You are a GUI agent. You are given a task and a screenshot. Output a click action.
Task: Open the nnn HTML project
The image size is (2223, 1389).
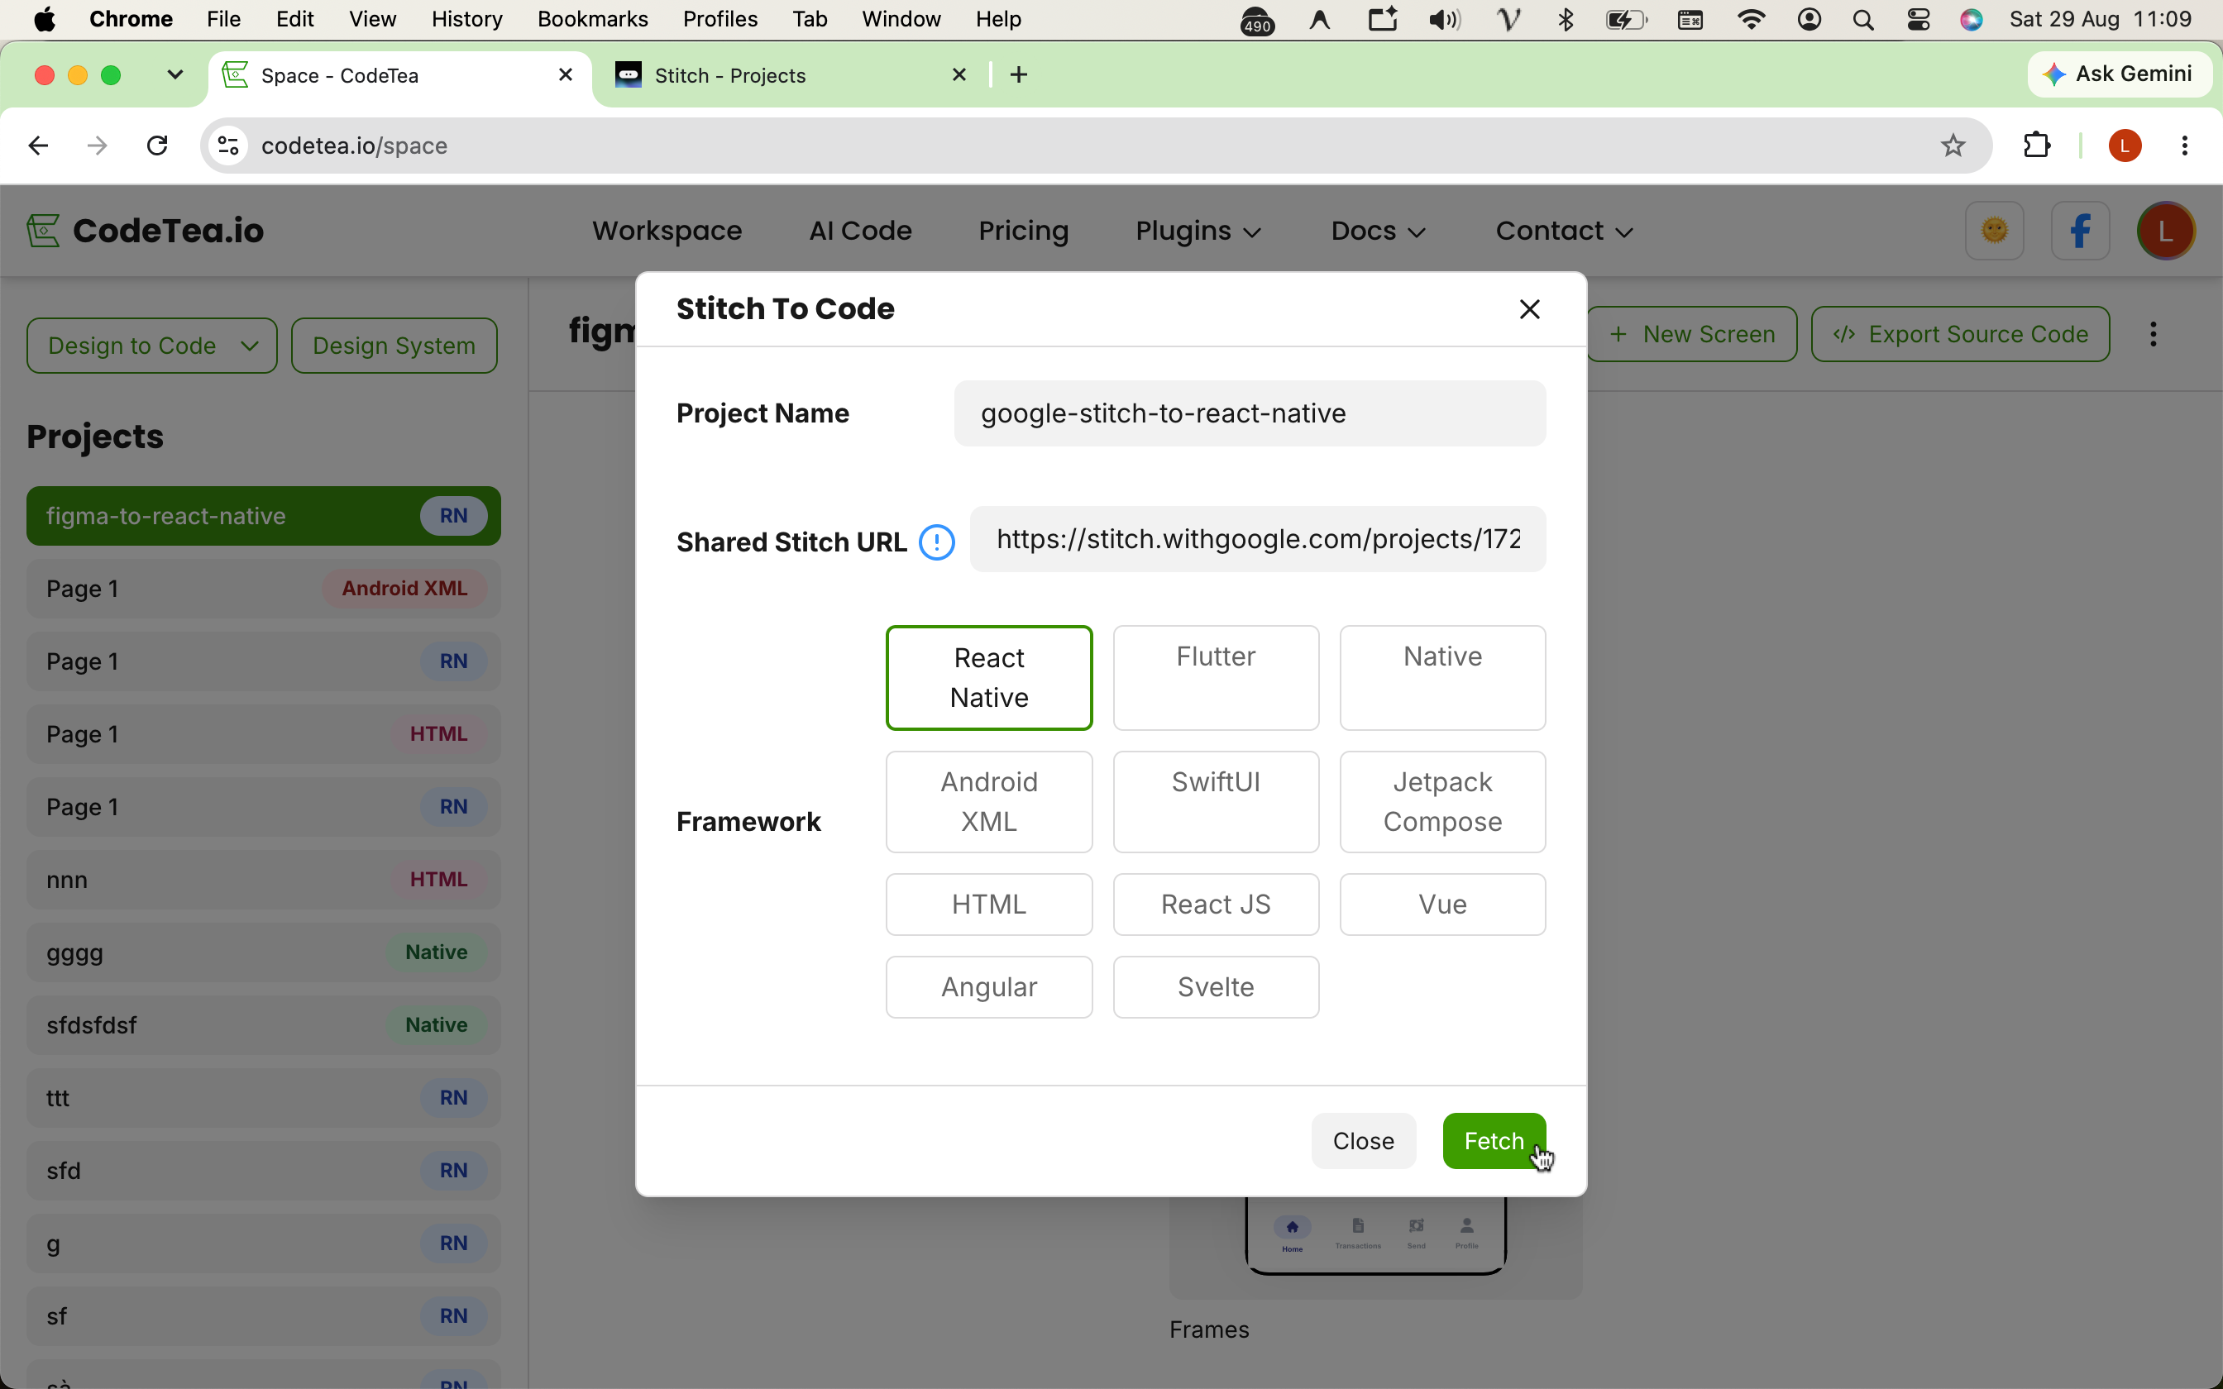(x=264, y=880)
